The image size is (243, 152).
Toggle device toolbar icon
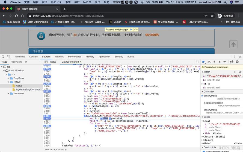(8, 57)
